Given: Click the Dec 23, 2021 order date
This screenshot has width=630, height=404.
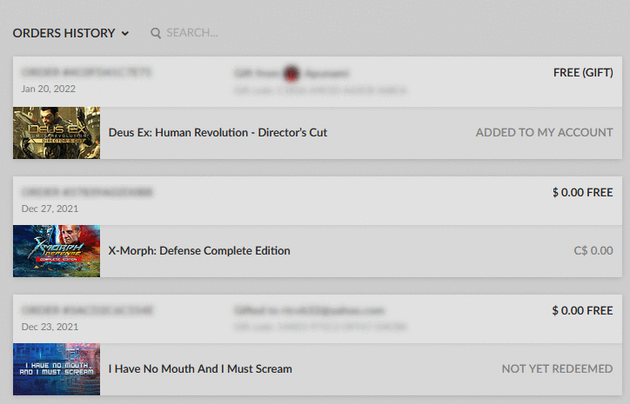Looking at the screenshot, I should [x=50, y=327].
